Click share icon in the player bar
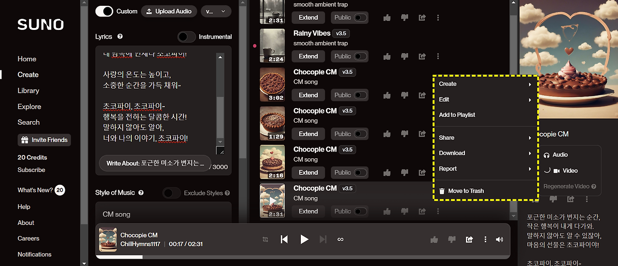Image resolution: width=618 pixels, height=266 pixels. click(469, 239)
